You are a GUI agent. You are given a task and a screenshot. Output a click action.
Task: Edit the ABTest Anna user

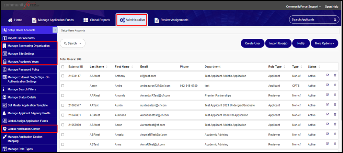point(328,144)
